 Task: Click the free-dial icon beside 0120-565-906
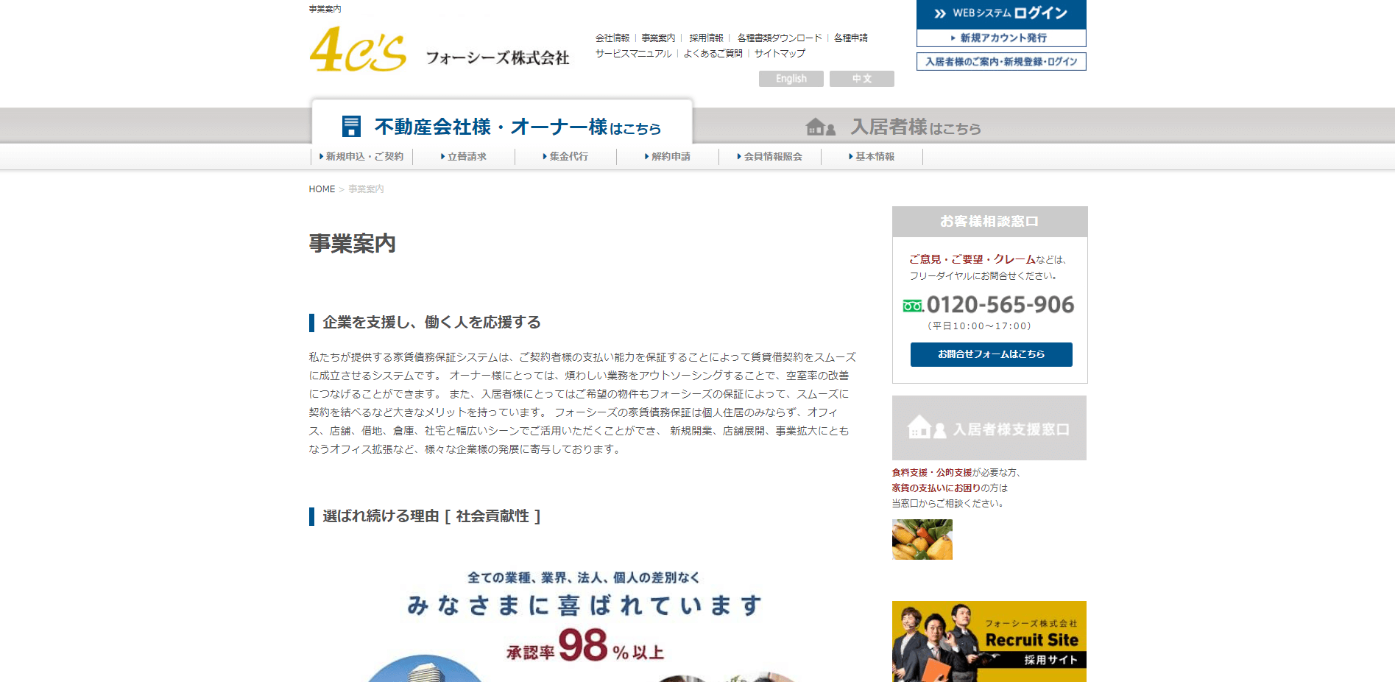pos(913,306)
